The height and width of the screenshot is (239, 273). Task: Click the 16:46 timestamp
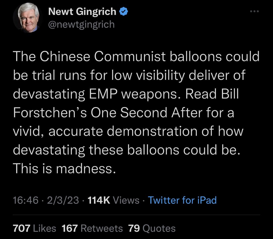(25, 200)
